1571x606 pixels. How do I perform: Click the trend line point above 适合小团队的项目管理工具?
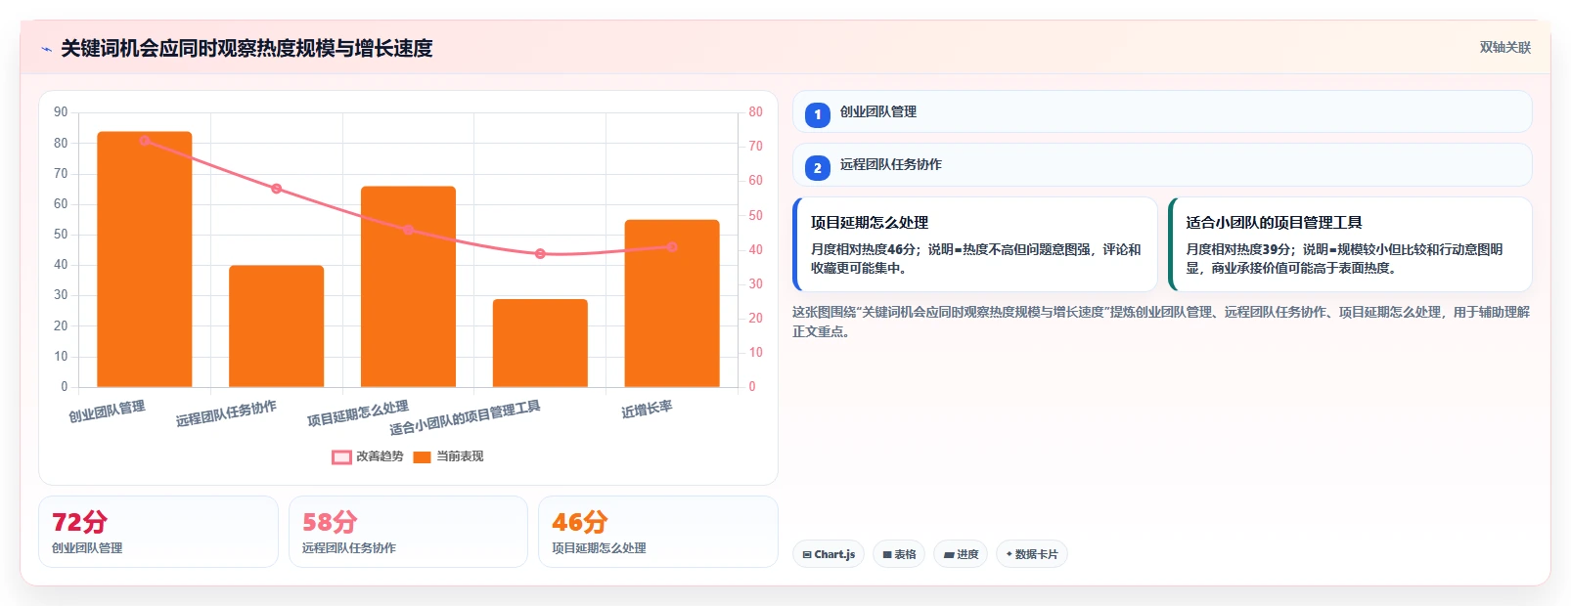(540, 254)
